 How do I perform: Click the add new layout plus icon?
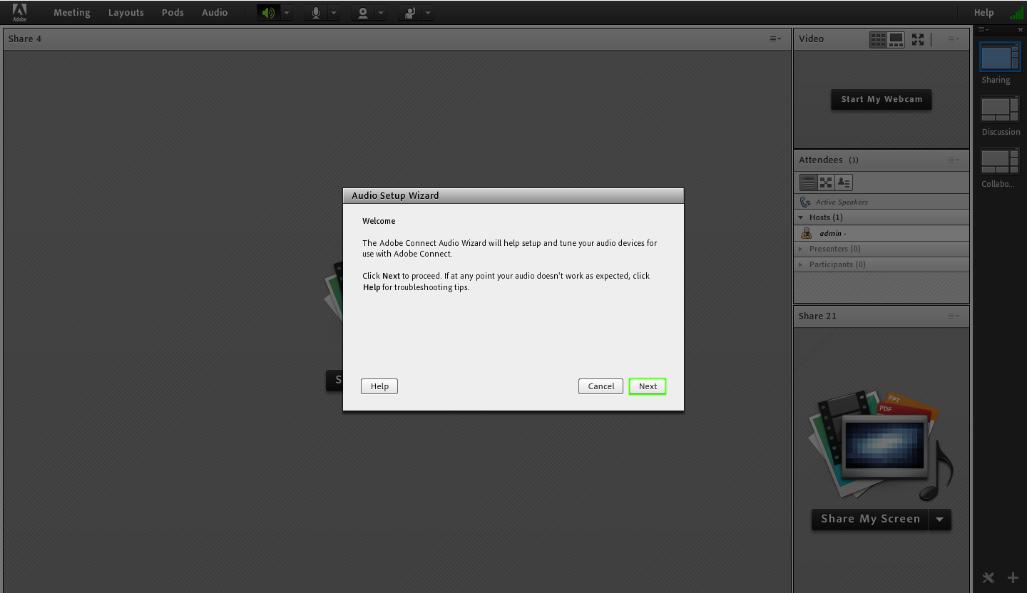point(1013,577)
